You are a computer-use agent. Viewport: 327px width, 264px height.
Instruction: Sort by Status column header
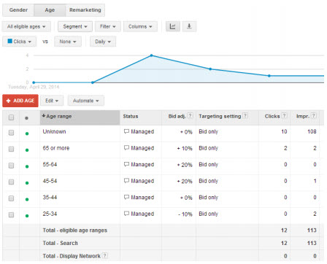131,116
